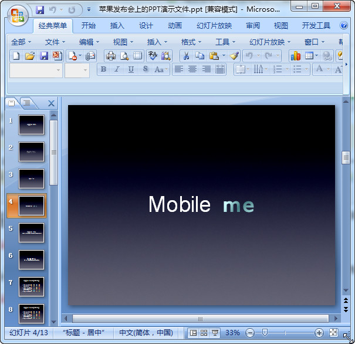Open the 动画 ribbon tab
Screen dimensions: 355x344
pos(174,26)
